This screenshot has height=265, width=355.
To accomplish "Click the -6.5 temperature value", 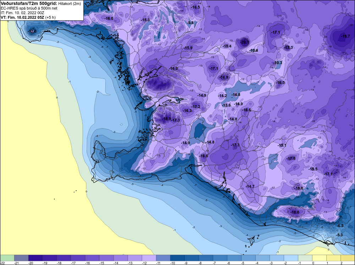I will [x=340, y=226].
